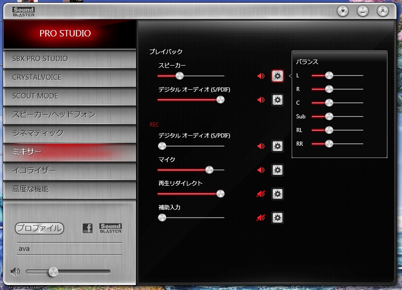Open マイク settings gear icon

point(278,170)
